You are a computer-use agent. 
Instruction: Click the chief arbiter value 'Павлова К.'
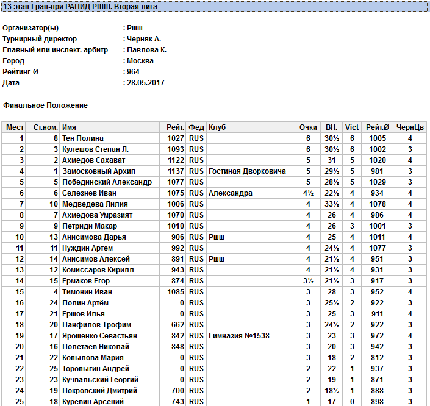[x=147, y=50]
